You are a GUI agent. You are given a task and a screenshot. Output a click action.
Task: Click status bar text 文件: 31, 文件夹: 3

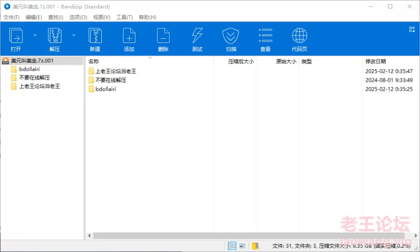(x=295, y=246)
